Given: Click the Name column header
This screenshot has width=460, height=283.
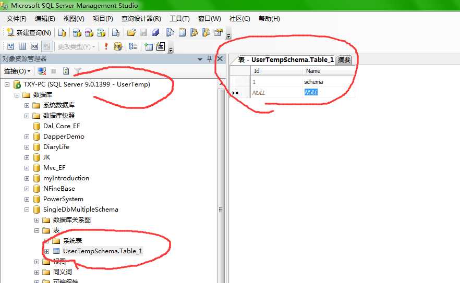Looking at the screenshot, I should click(329, 71).
